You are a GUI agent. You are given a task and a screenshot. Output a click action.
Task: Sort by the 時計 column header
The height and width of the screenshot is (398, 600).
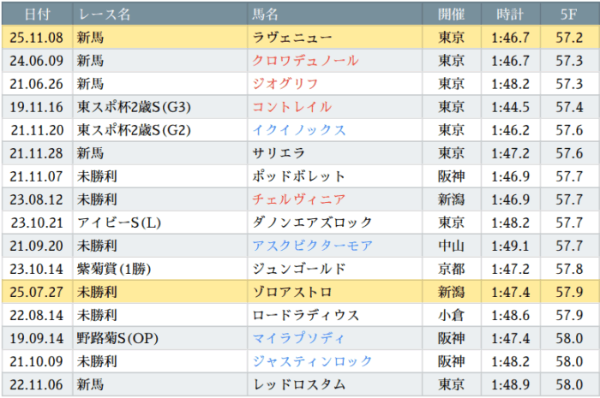[x=511, y=15]
